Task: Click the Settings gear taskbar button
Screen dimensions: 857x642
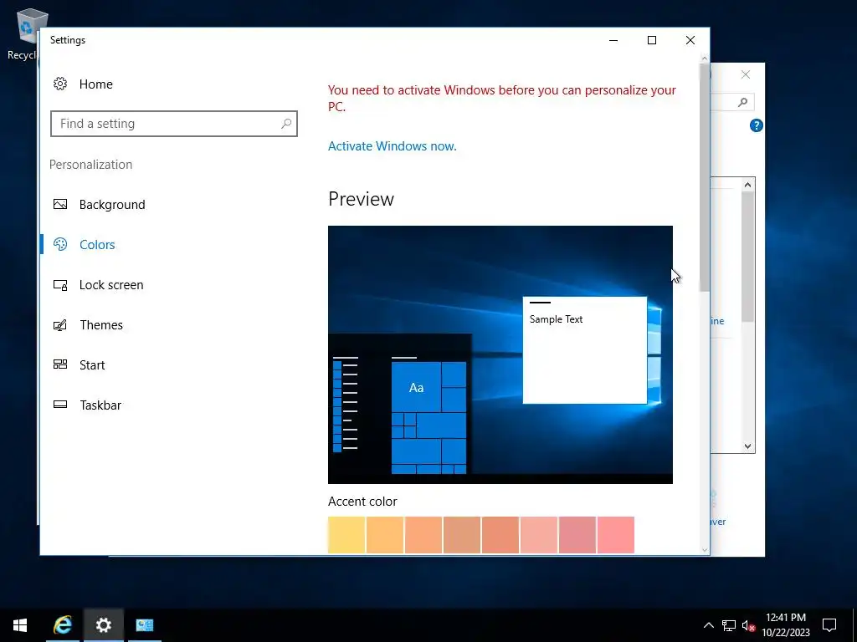Action: (103, 625)
